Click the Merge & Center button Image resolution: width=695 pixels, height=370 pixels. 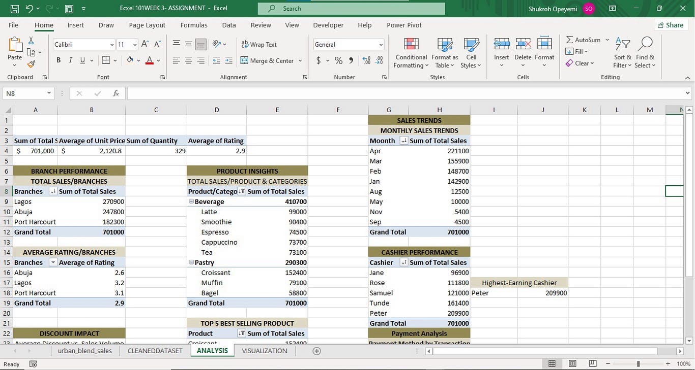click(267, 60)
